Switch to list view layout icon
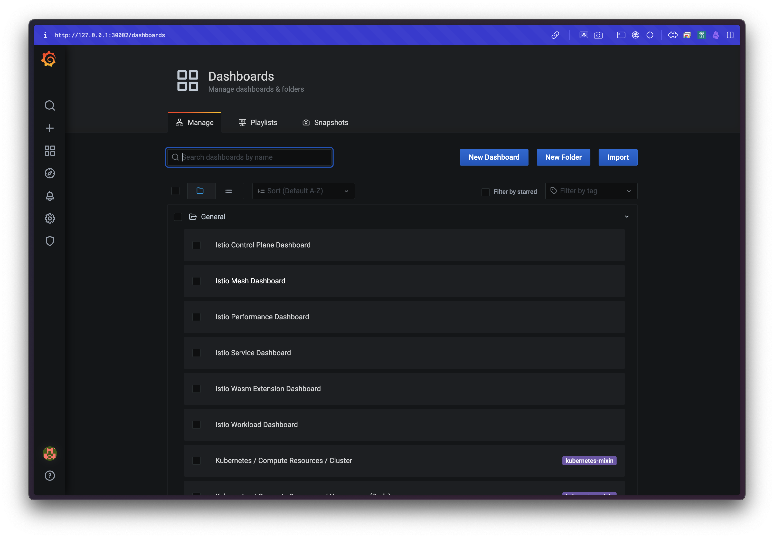 pyautogui.click(x=230, y=191)
